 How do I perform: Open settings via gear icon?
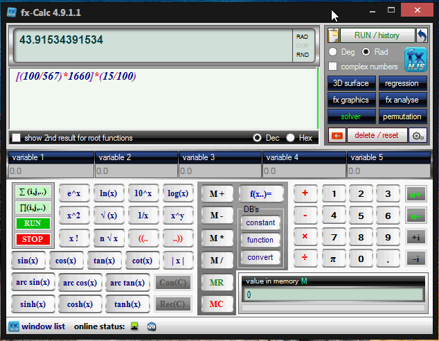418,136
